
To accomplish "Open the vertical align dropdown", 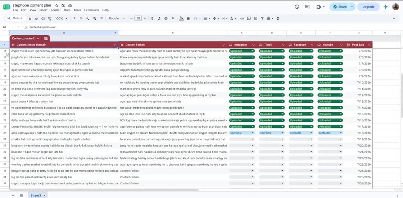I will point(216,18).
